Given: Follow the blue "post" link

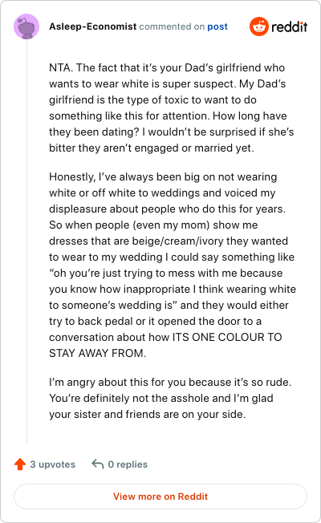Looking at the screenshot, I should pyautogui.click(x=217, y=26).
